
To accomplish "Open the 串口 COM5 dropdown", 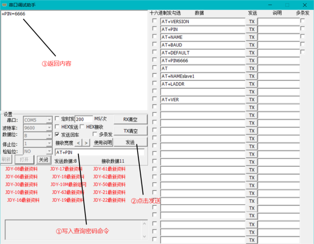I will (x=49, y=120).
